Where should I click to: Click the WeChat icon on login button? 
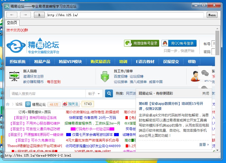(x=128, y=43)
